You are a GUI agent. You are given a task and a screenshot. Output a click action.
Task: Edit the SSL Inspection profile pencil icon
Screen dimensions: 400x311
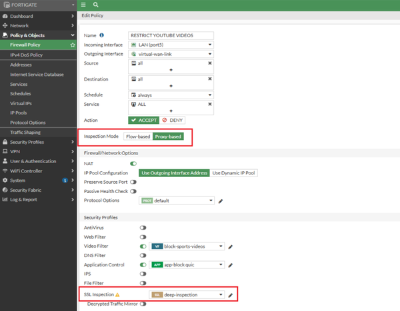[231, 294]
